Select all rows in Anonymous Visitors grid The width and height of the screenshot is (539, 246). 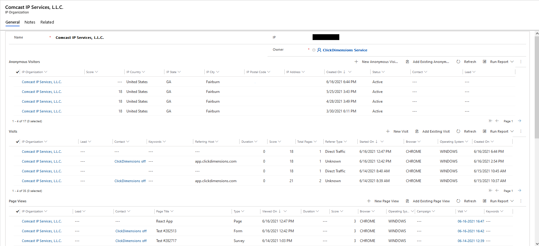17,72
